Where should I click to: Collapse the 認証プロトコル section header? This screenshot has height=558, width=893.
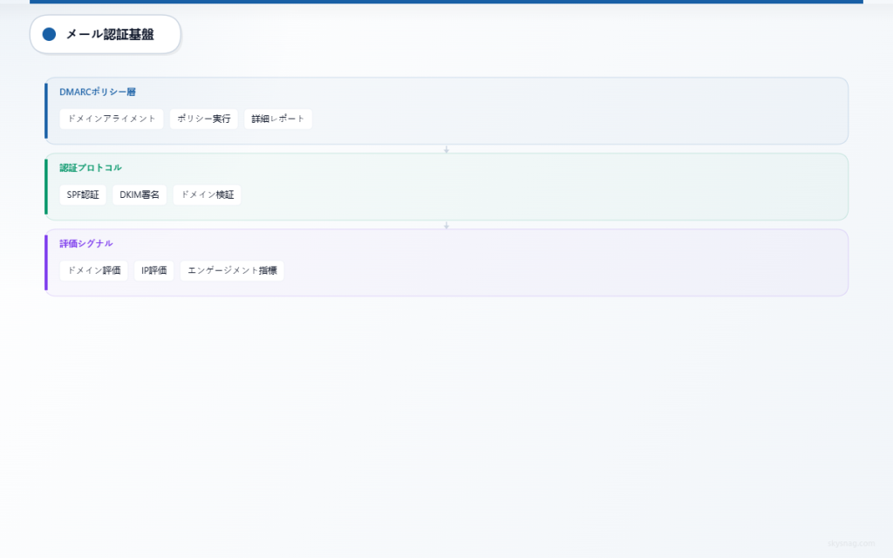click(89, 167)
